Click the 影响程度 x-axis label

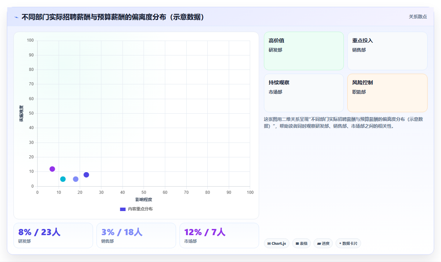click(144, 200)
